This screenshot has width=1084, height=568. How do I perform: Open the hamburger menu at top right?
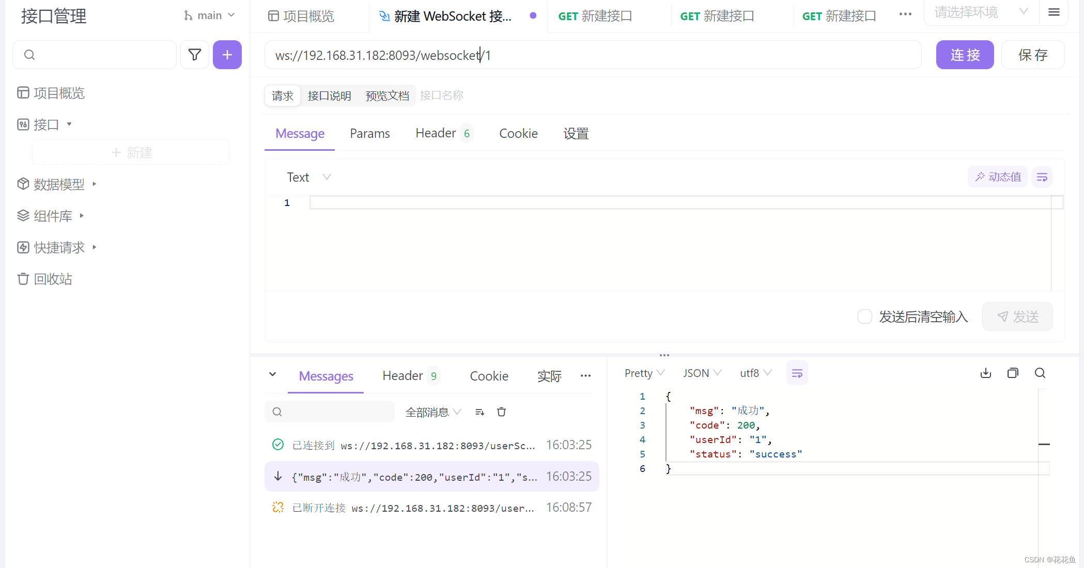tap(1054, 12)
